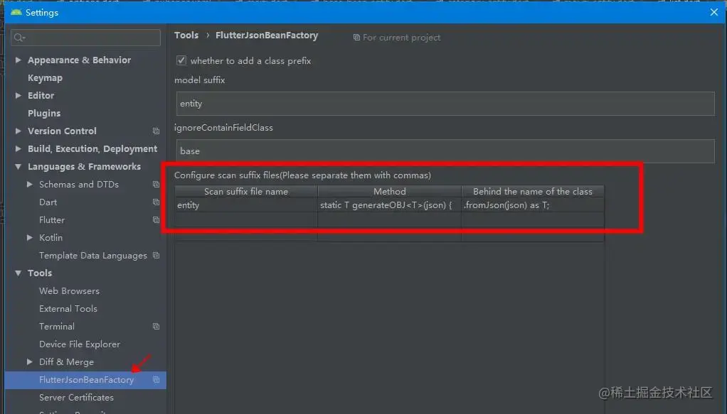727x414 pixels.
Task: Collapse Languages & Frameworks section arrow
Action: click(18, 167)
